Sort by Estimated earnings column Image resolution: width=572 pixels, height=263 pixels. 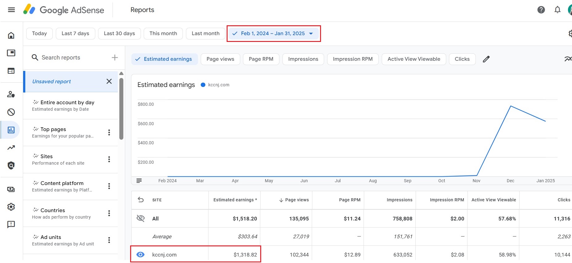pos(235,200)
